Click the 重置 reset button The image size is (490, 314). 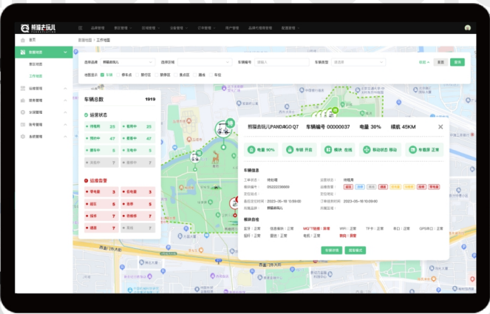[440, 63]
